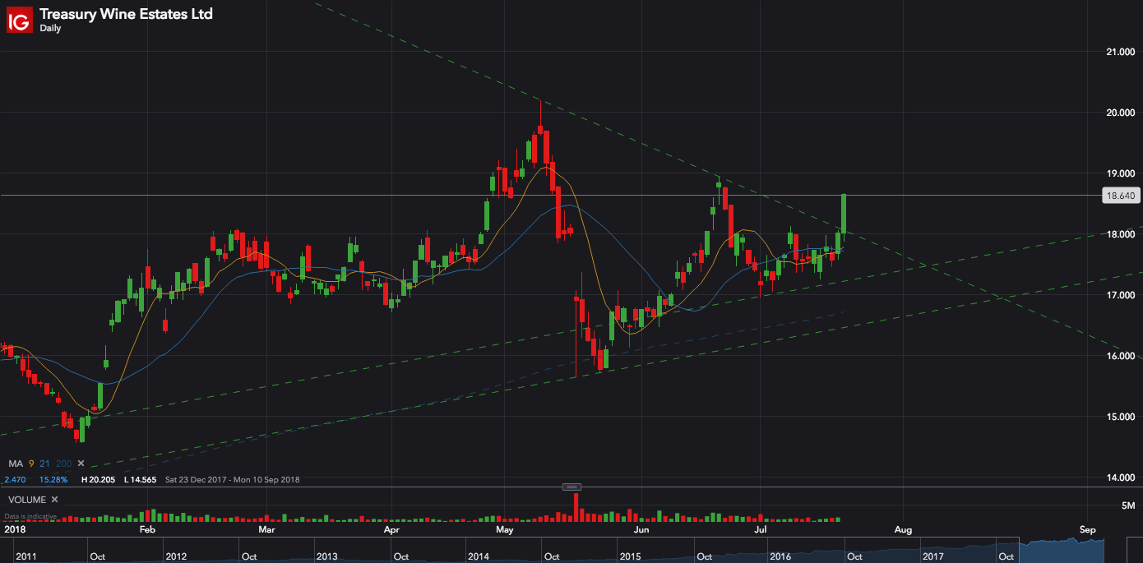Screen dimensions: 1143x563
Task: Jump to 2012 in the navigator strip
Action: 176,556
